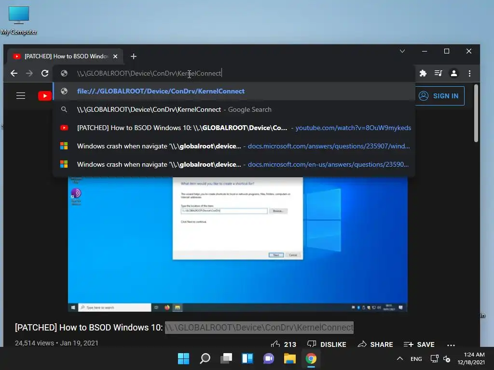Select the YouTube watch URL suggestion
The image size is (494, 370).
coord(234,128)
